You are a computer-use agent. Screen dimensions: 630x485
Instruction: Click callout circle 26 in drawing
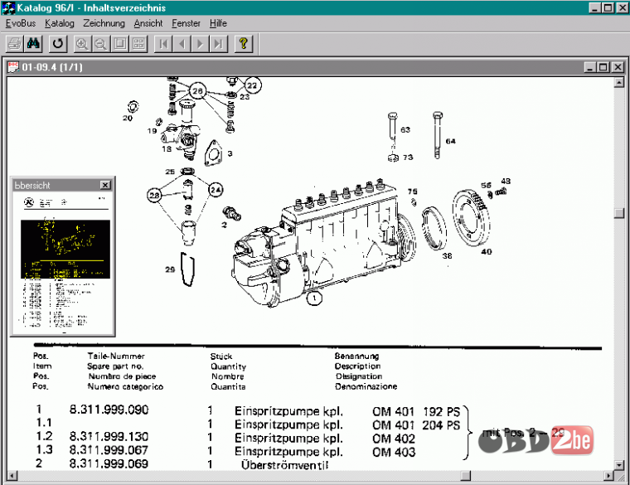pyautogui.click(x=197, y=91)
